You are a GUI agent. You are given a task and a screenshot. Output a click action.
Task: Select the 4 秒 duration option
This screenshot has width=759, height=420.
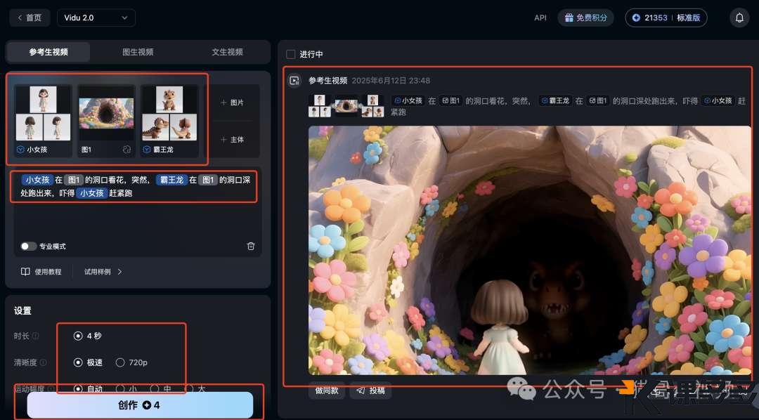pos(78,336)
